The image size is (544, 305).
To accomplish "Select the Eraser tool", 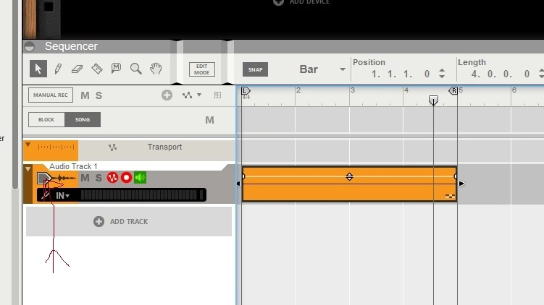I will click(x=78, y=69).
